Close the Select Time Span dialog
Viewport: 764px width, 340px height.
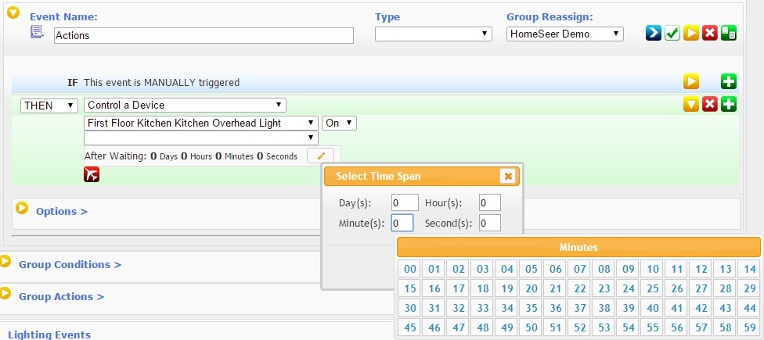click(508, 176)
